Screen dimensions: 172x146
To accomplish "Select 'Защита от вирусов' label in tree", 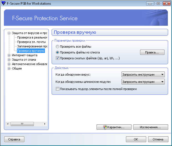I will click(29, 33).
